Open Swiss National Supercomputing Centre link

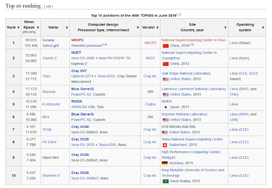(x=192, y=139)
